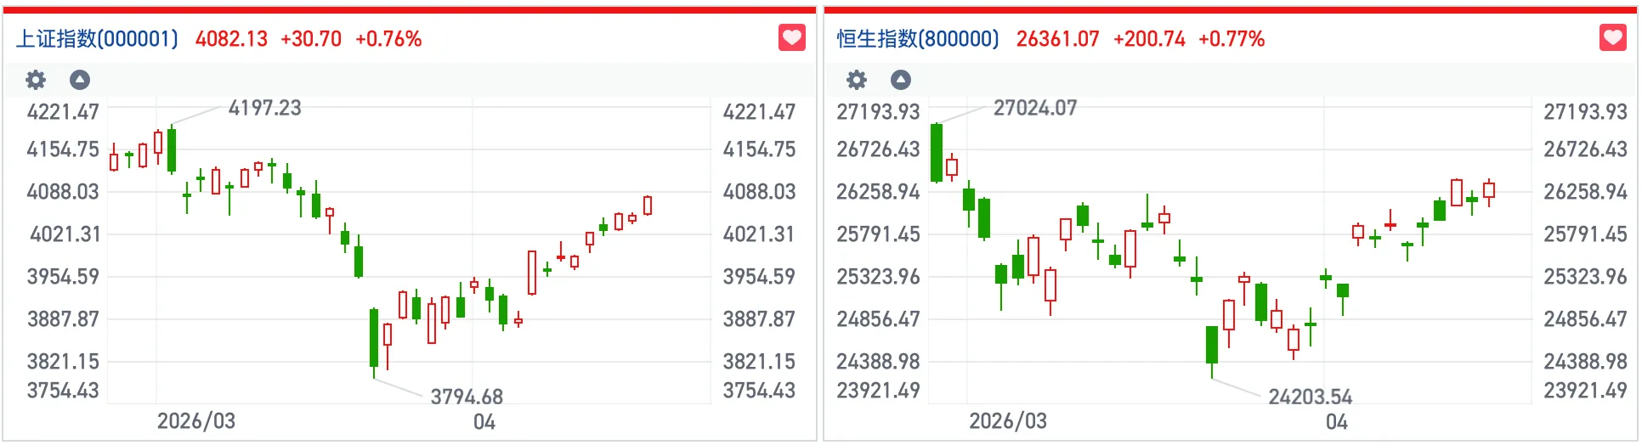Toggle favorite heart for 恒生指数
The image size is (1642, 445).
(x=1612, y=38)
